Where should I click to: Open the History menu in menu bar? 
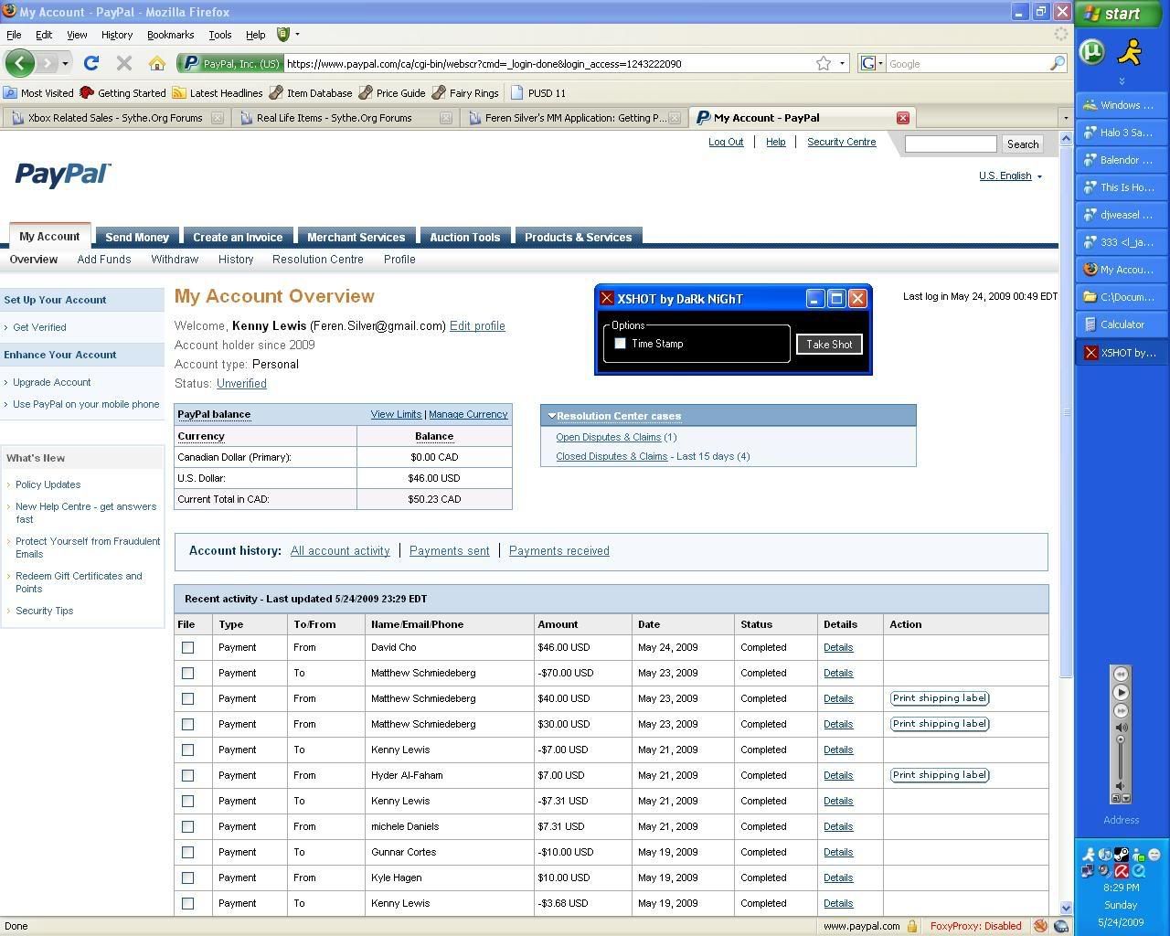117,35
